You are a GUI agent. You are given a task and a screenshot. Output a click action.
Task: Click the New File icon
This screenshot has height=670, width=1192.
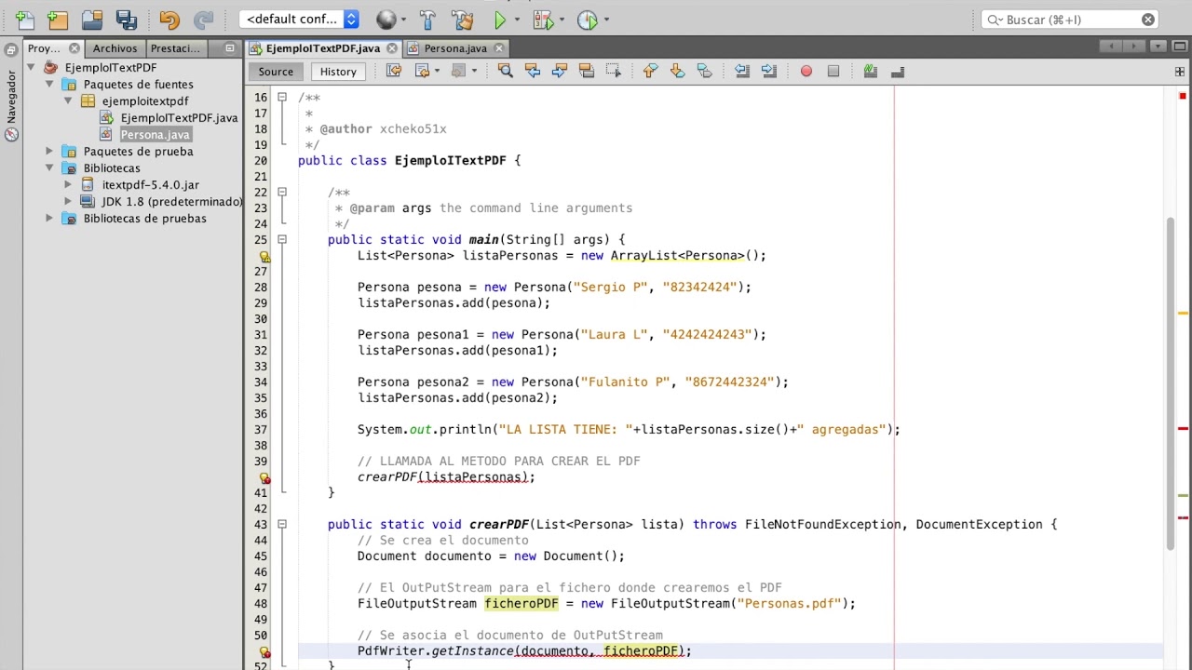click(25, 20)
